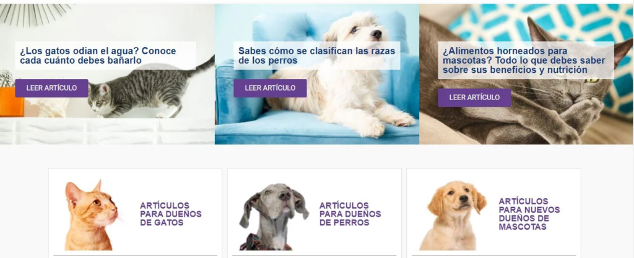634x258 pixels.
Task: Select 'Artículos para nuevos dueños de mascotas' text
Action: point(529,214)
